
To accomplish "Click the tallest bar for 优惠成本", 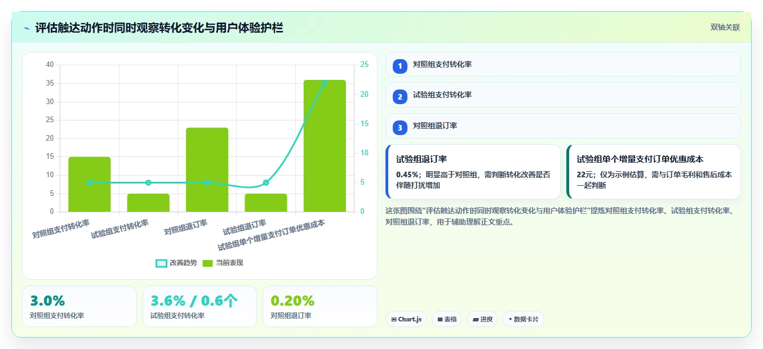I will pyautogui.click(x=325, y=146).
